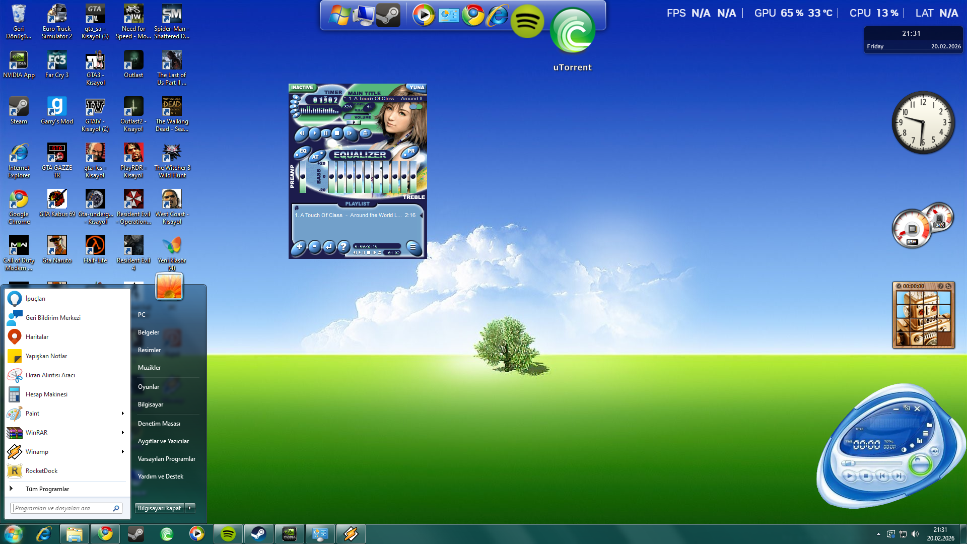Open shutdown options arrow next to Bilgisayarı kapat
This screenshot has height=544, width=967.
tap(190, 508)
